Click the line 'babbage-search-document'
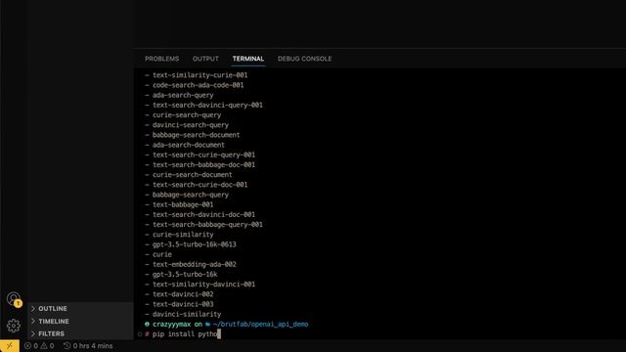The height and width of the screenshot is (352, 626). click(196, 135)
